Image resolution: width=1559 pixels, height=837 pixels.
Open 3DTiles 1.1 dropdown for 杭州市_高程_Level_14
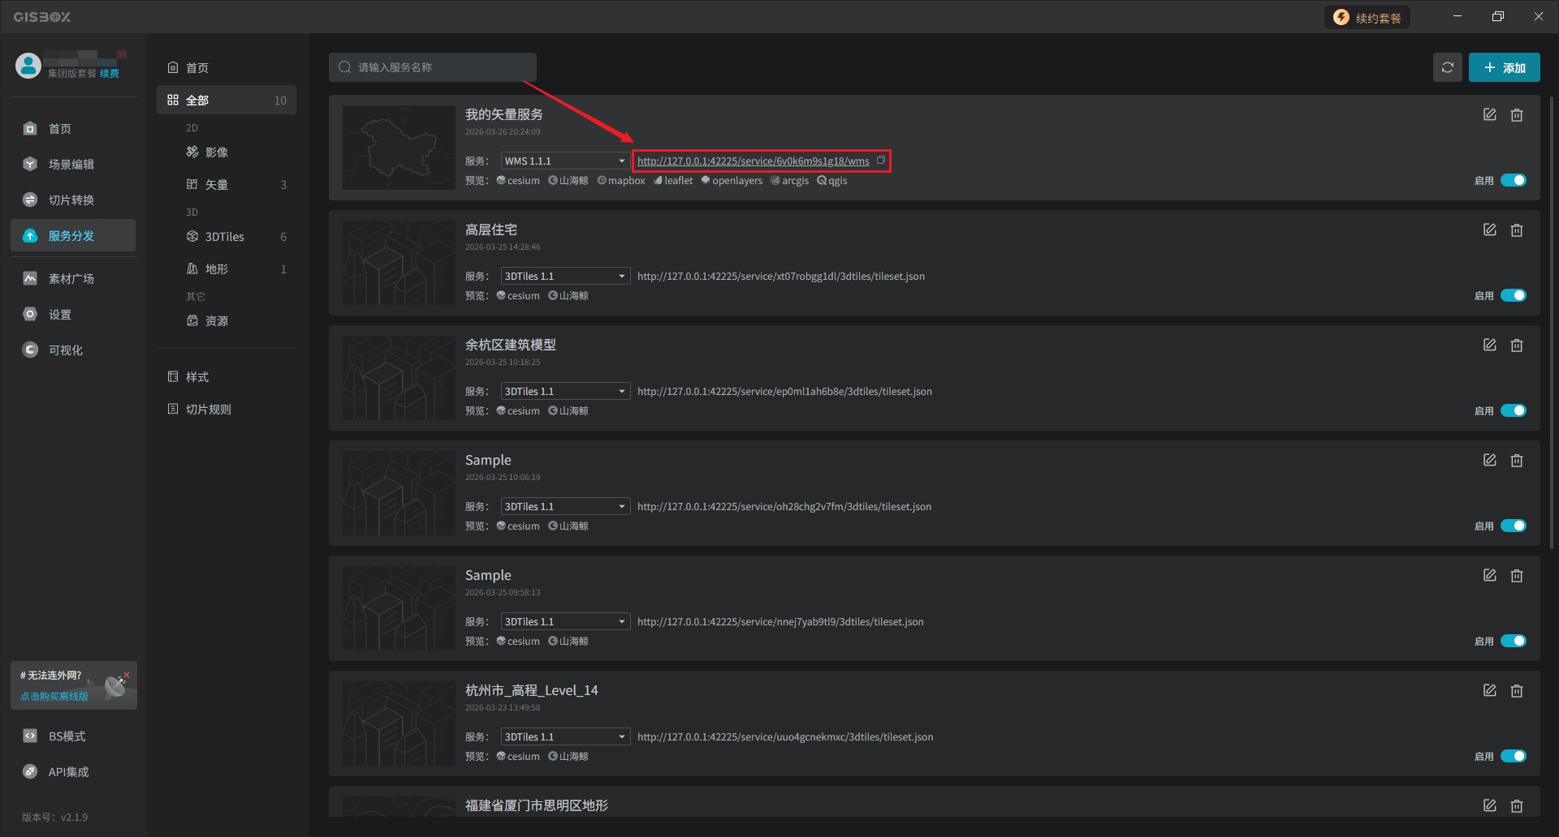point(565,737)
